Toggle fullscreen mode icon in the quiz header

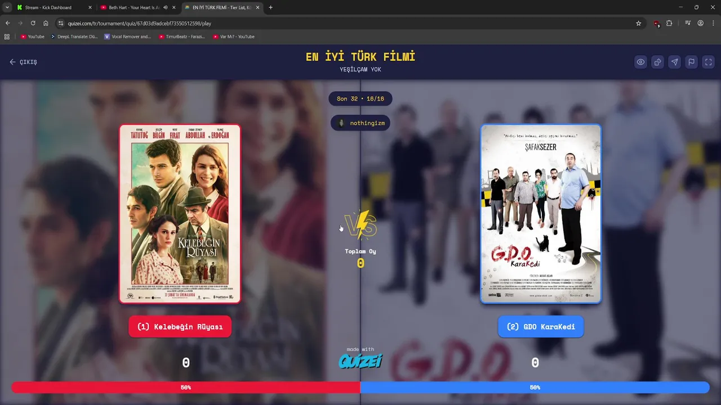click(x=709, y=62)
